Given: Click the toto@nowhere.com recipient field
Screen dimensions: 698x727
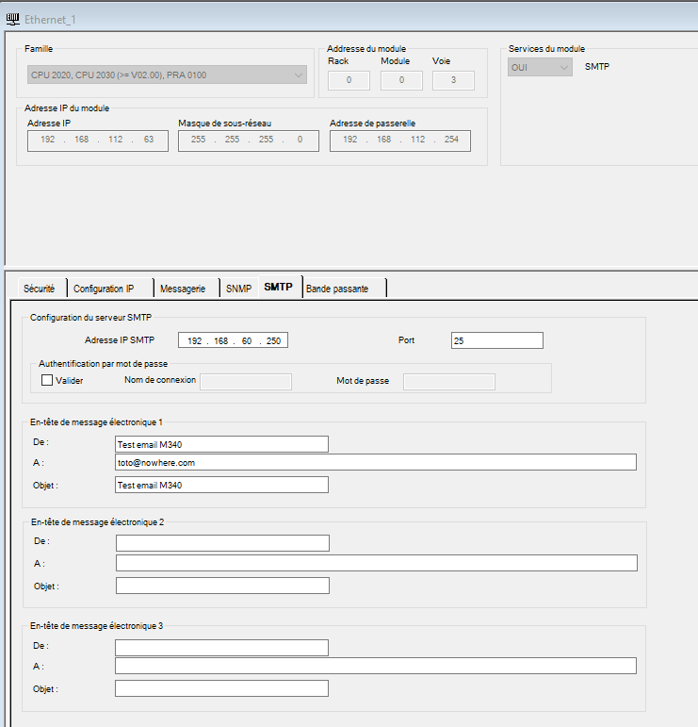Looking at the screenshot, I should click(375, 462).
